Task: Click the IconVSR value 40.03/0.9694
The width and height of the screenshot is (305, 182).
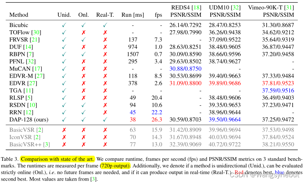Action: (225, 137)
